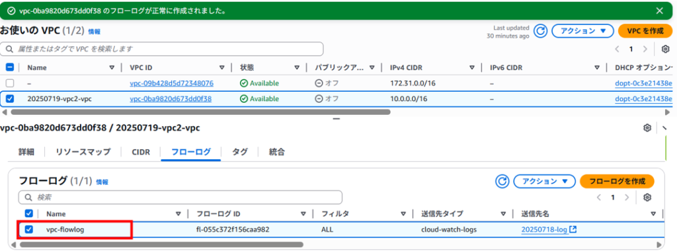Click the VPC を作成 button

(x=645, y=31)
